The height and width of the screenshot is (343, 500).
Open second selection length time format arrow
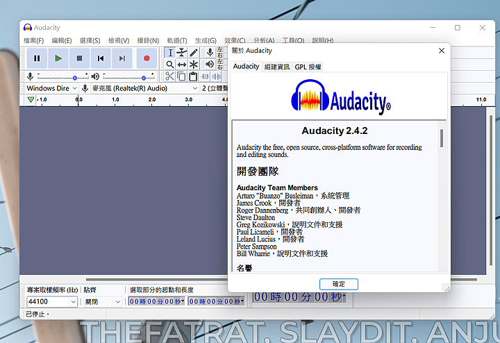(x=242, y=300)
